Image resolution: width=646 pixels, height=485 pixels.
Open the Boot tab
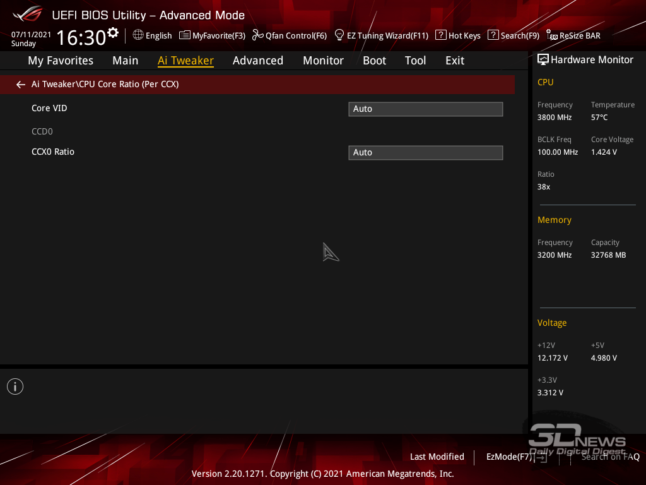[375, 61]
